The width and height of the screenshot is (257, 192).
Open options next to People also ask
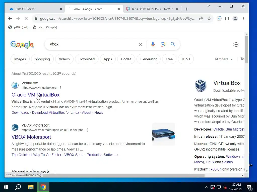click(55, 172)
